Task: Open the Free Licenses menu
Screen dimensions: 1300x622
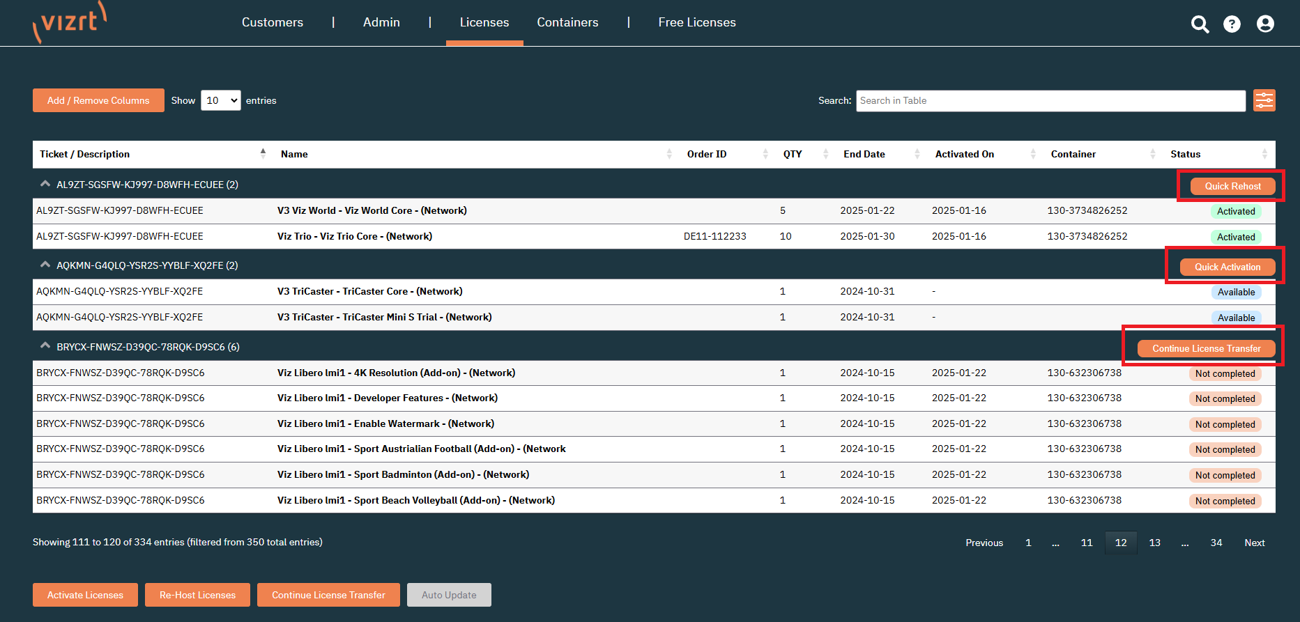Action: point(697,22)
